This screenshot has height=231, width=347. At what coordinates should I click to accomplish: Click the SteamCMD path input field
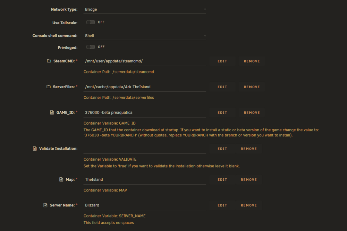pos(145,61)
